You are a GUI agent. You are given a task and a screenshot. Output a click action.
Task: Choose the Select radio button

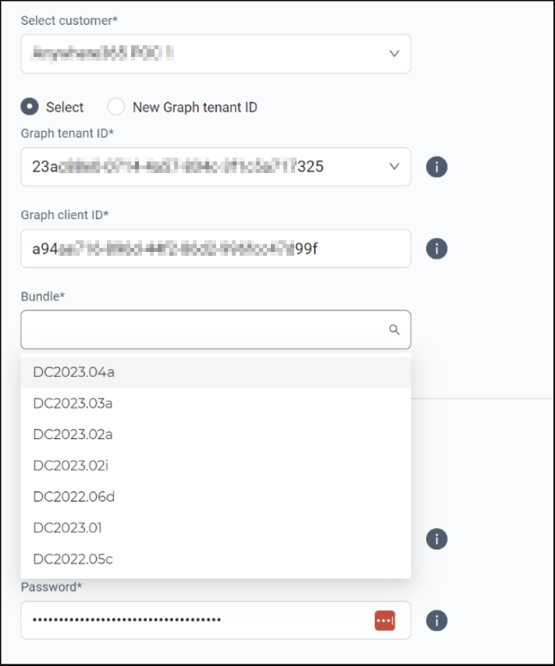coord(30,107)
